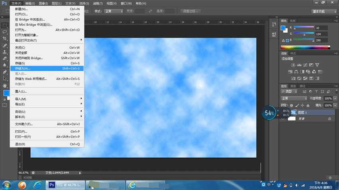This screenshot has width=339, height=190.
Task: Open Internet Explorer from the taskbar
Action: click(37, 185)
